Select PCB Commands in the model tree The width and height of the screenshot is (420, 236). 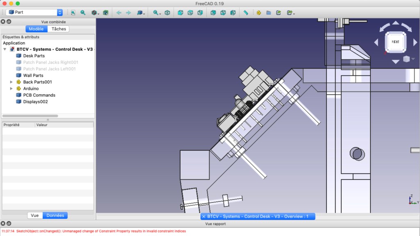point(39,95)
